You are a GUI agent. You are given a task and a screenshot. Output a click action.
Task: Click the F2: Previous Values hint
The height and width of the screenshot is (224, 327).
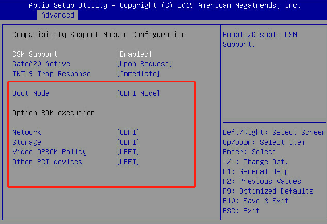click(262, 181)
